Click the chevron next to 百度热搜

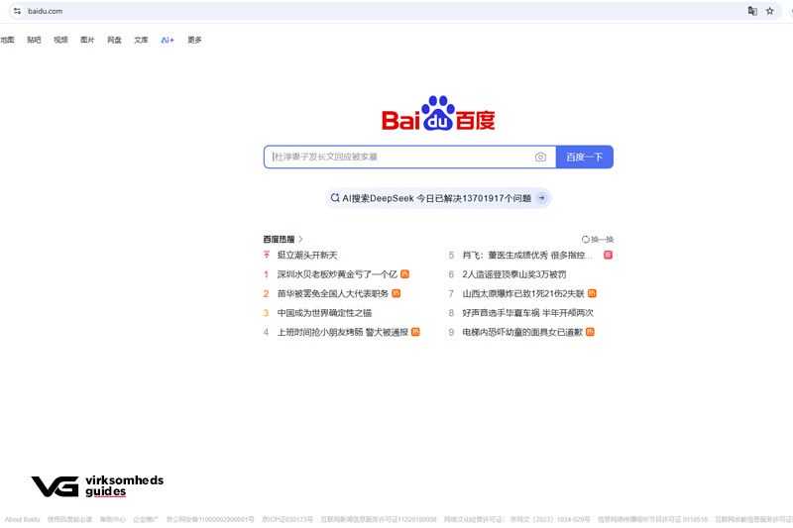(300, 239)
